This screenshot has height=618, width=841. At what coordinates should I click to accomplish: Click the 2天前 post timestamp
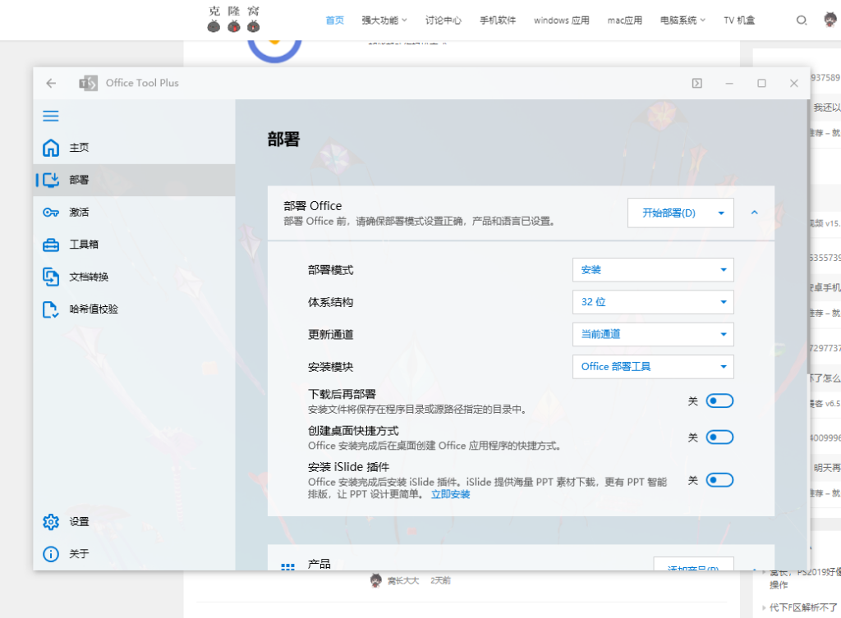[x=440, y=580]
